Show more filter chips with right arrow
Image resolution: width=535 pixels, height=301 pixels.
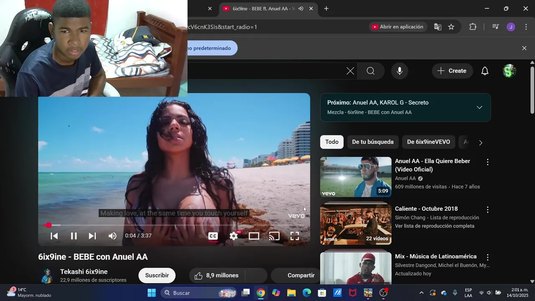(481, 143)
